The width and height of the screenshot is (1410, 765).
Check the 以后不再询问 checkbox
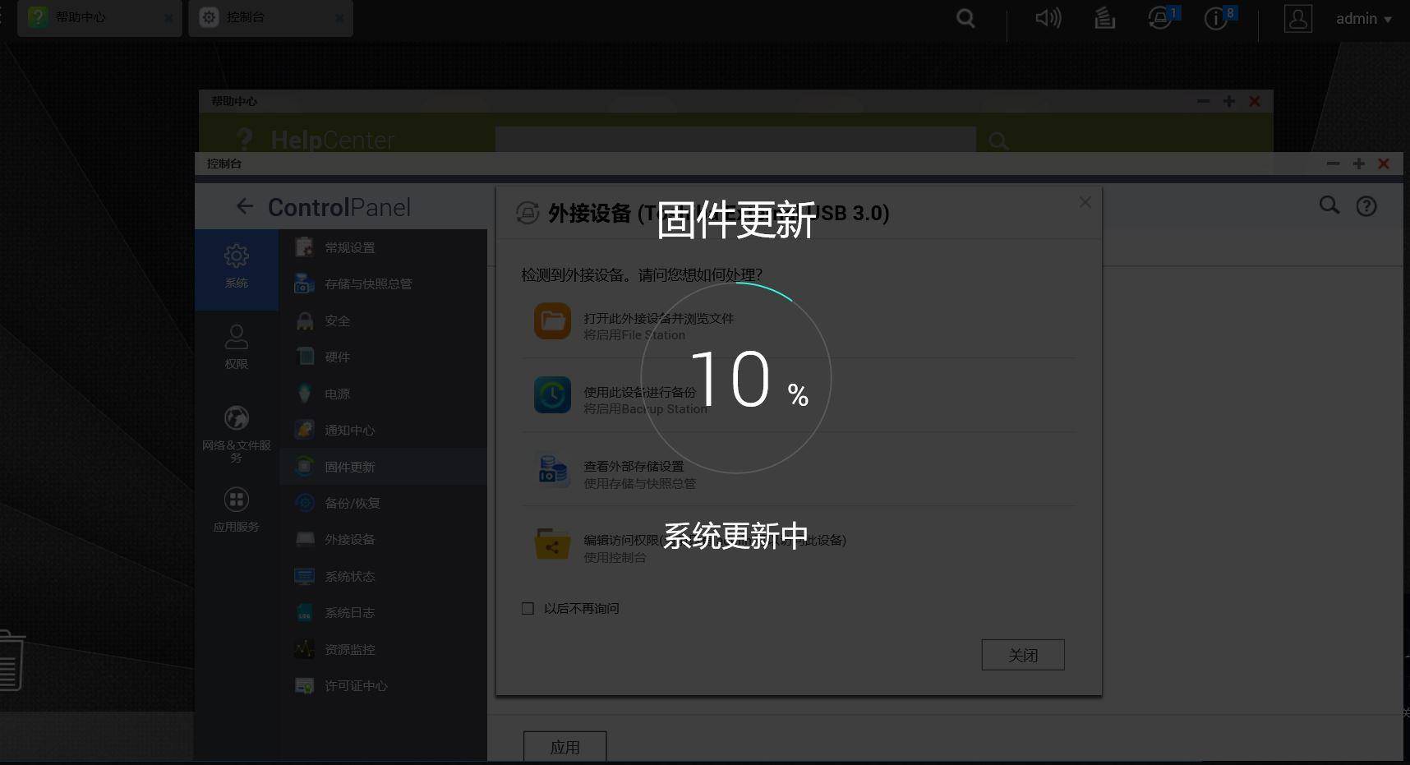coord(528,608)
